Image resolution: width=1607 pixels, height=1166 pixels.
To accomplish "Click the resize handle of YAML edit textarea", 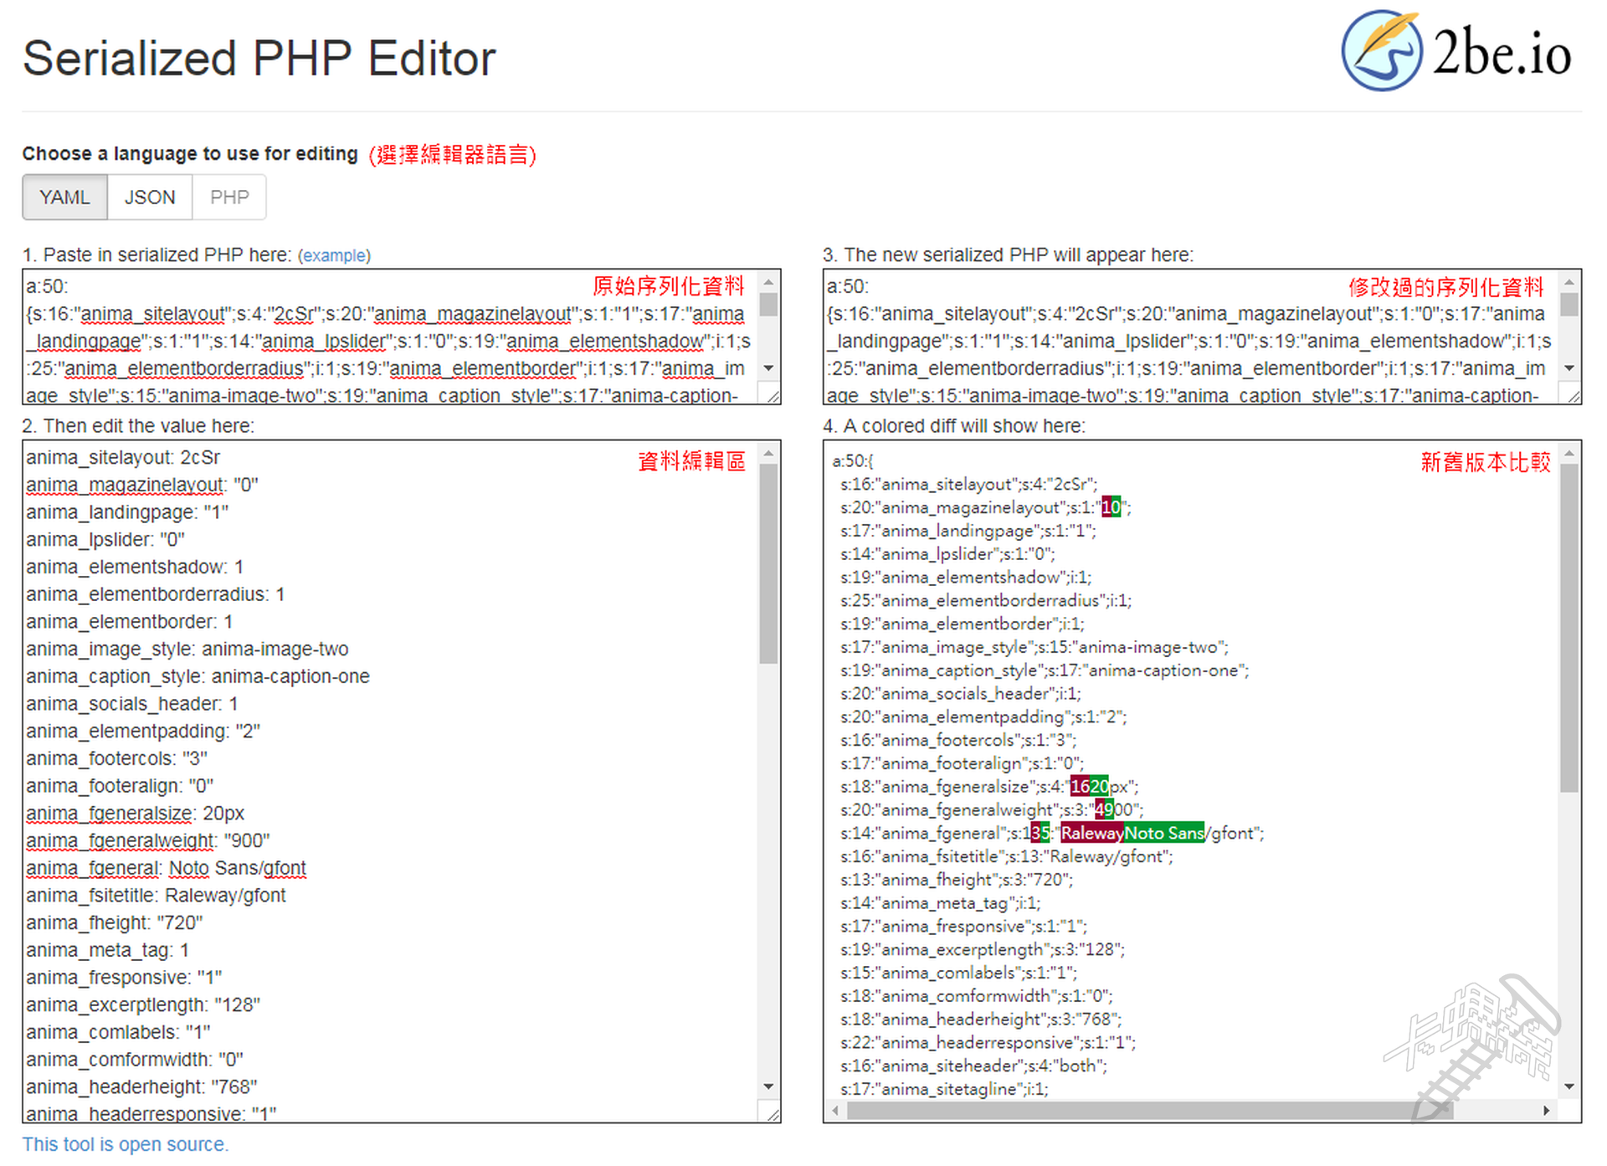I will [773, 1114].
